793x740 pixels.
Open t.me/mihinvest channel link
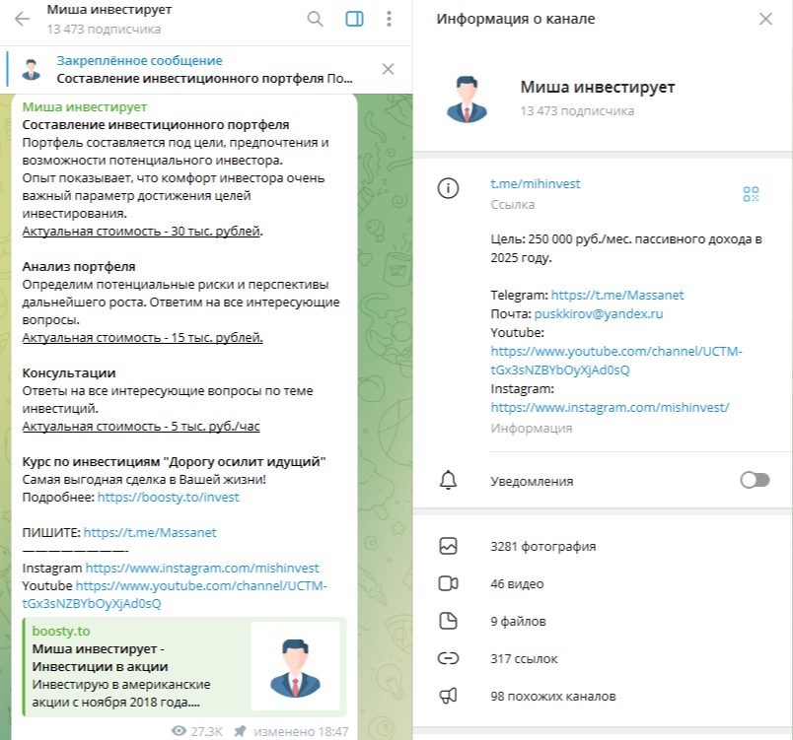coord(535,184)
